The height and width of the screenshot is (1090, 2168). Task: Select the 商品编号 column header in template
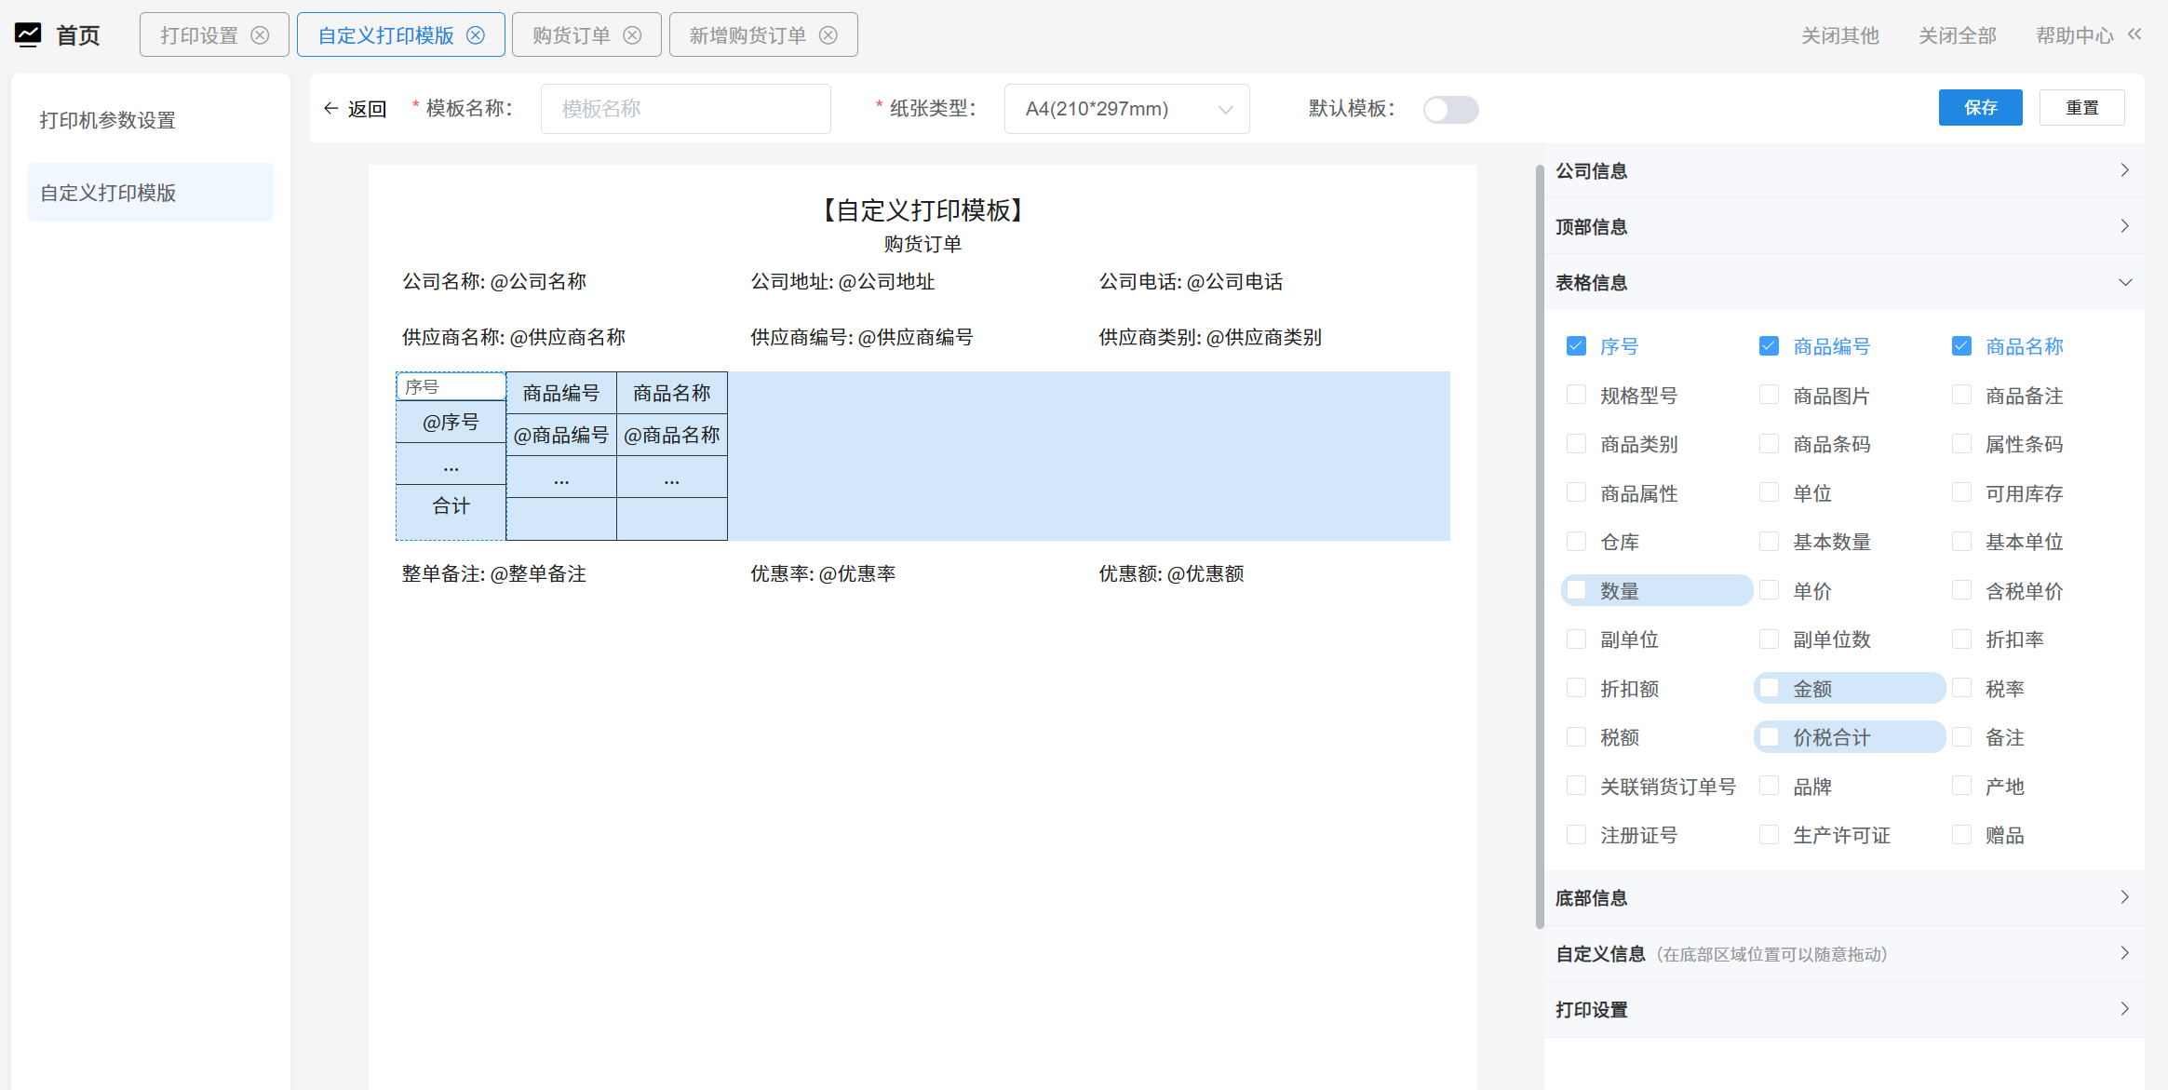pos(561,393)
